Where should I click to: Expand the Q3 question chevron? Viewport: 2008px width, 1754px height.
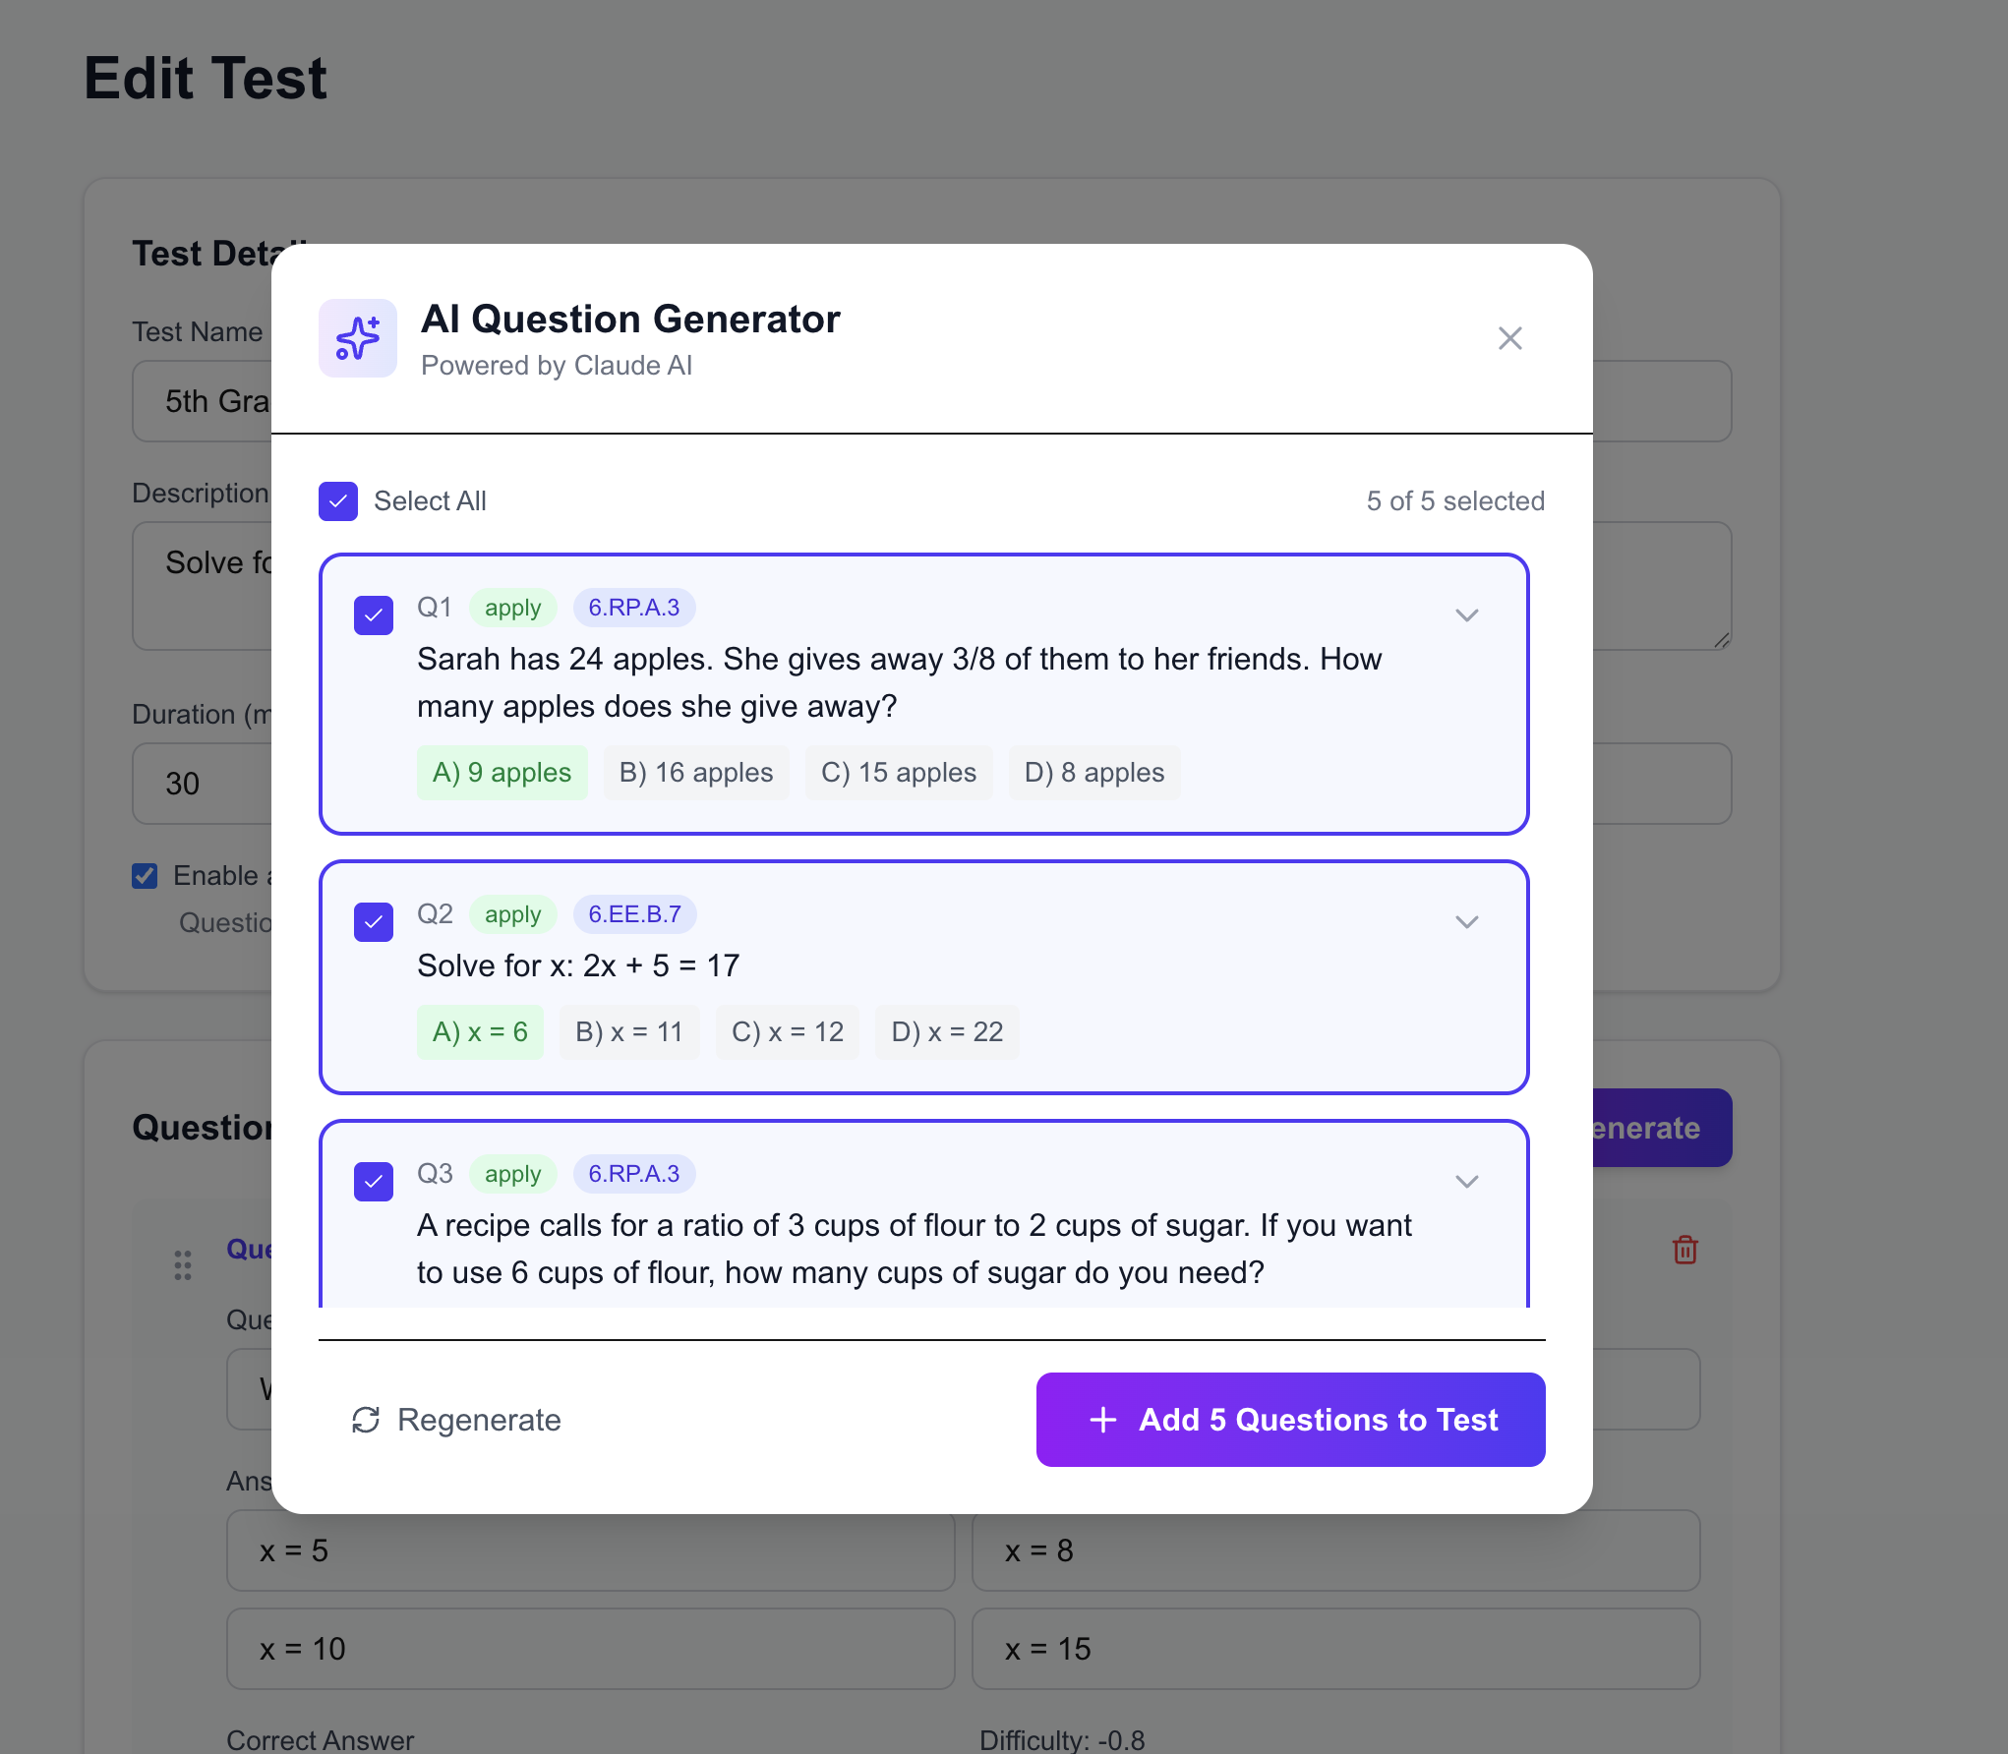coord(1466,1182)
